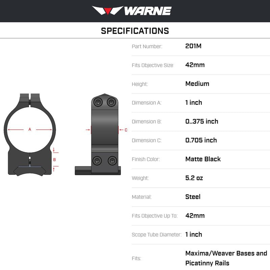Image resolution: width=270 pixels, height=270 pixels.
Task: Click the 'Finish Color:' label
Action: pos(146,159)
